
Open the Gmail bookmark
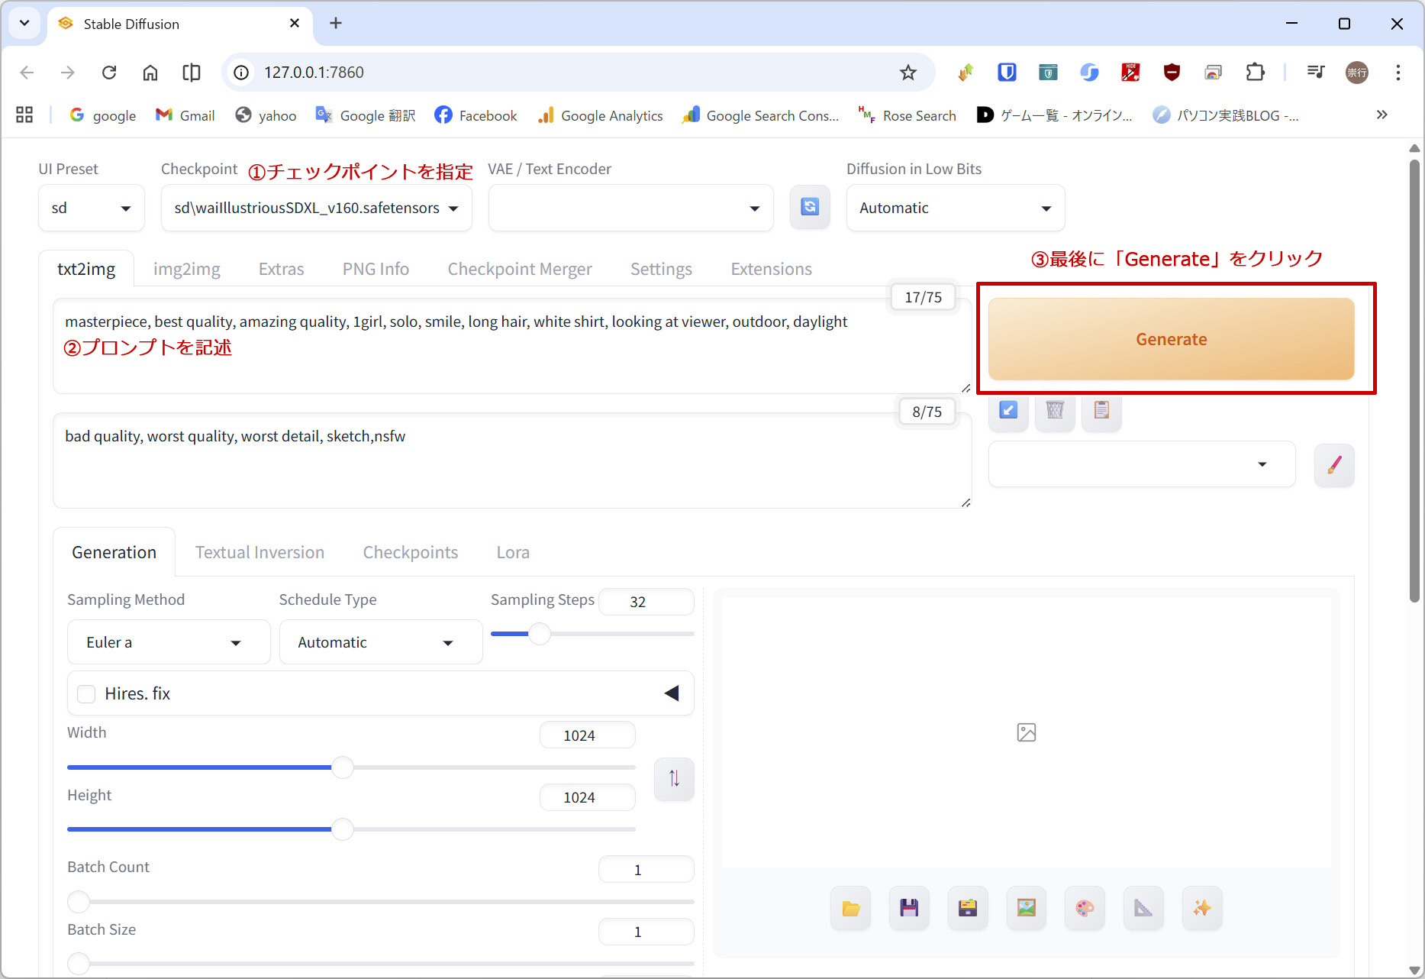(185, 115)
